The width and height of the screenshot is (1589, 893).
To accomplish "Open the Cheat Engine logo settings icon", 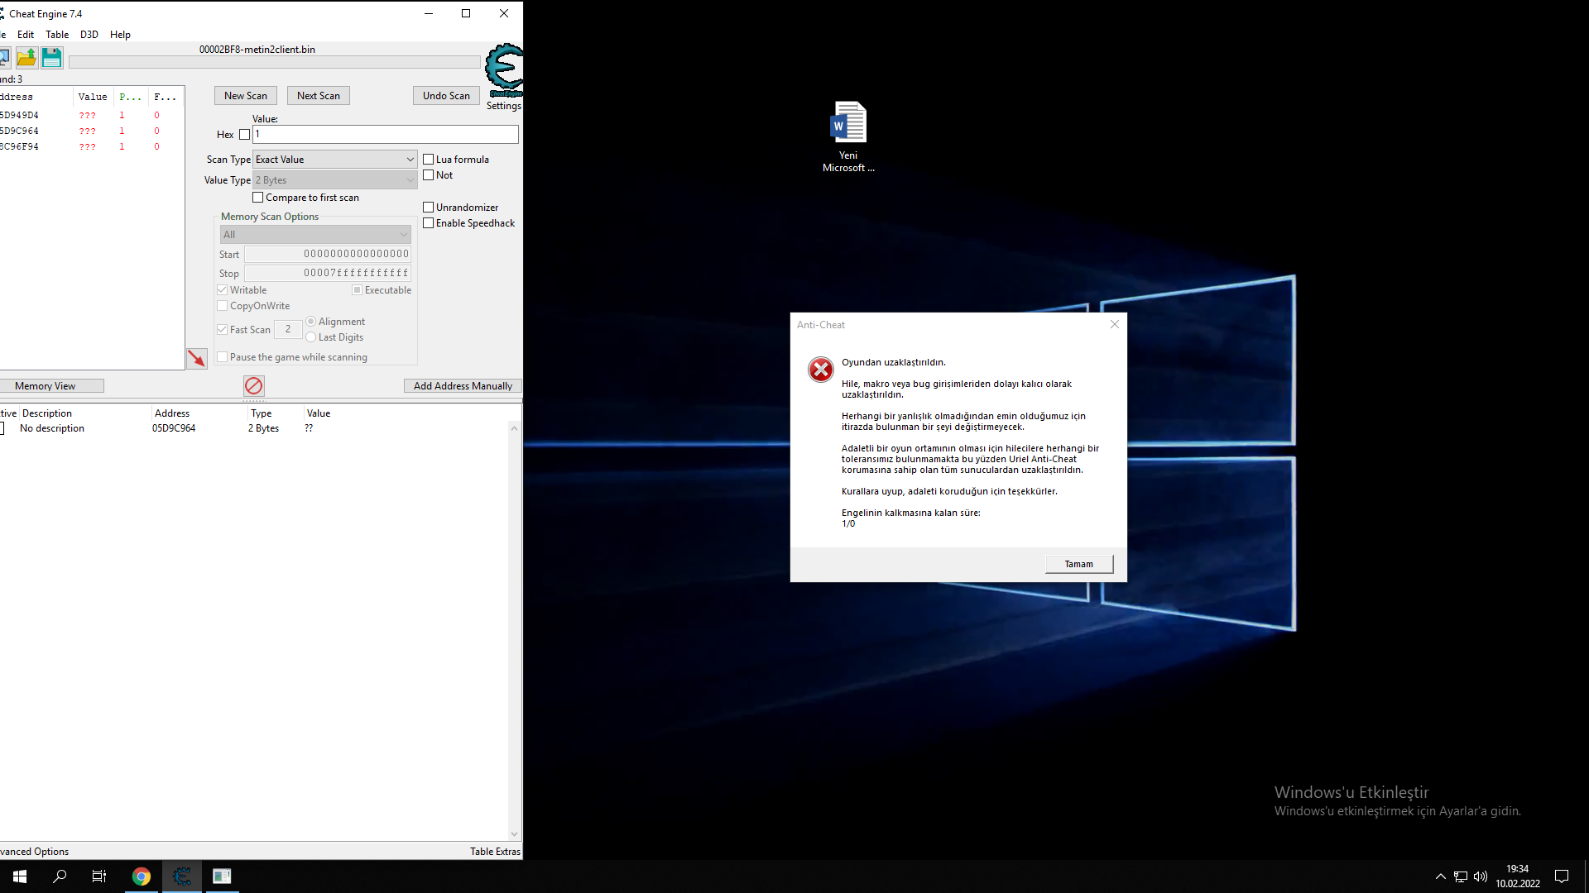I will 504,71.
